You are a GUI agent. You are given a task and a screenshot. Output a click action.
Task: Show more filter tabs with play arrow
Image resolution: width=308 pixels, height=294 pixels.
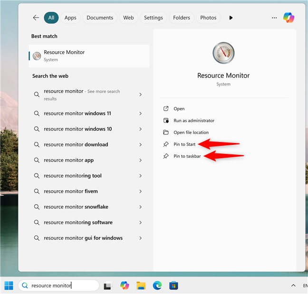[231, 18]
